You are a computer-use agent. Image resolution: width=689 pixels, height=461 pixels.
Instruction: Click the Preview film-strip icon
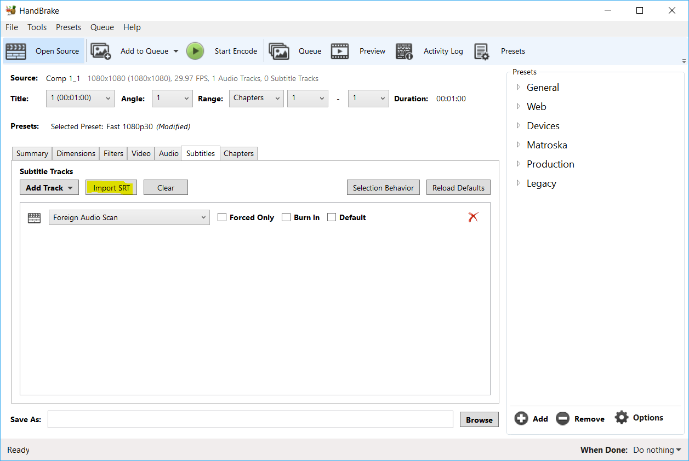[340, 51]
